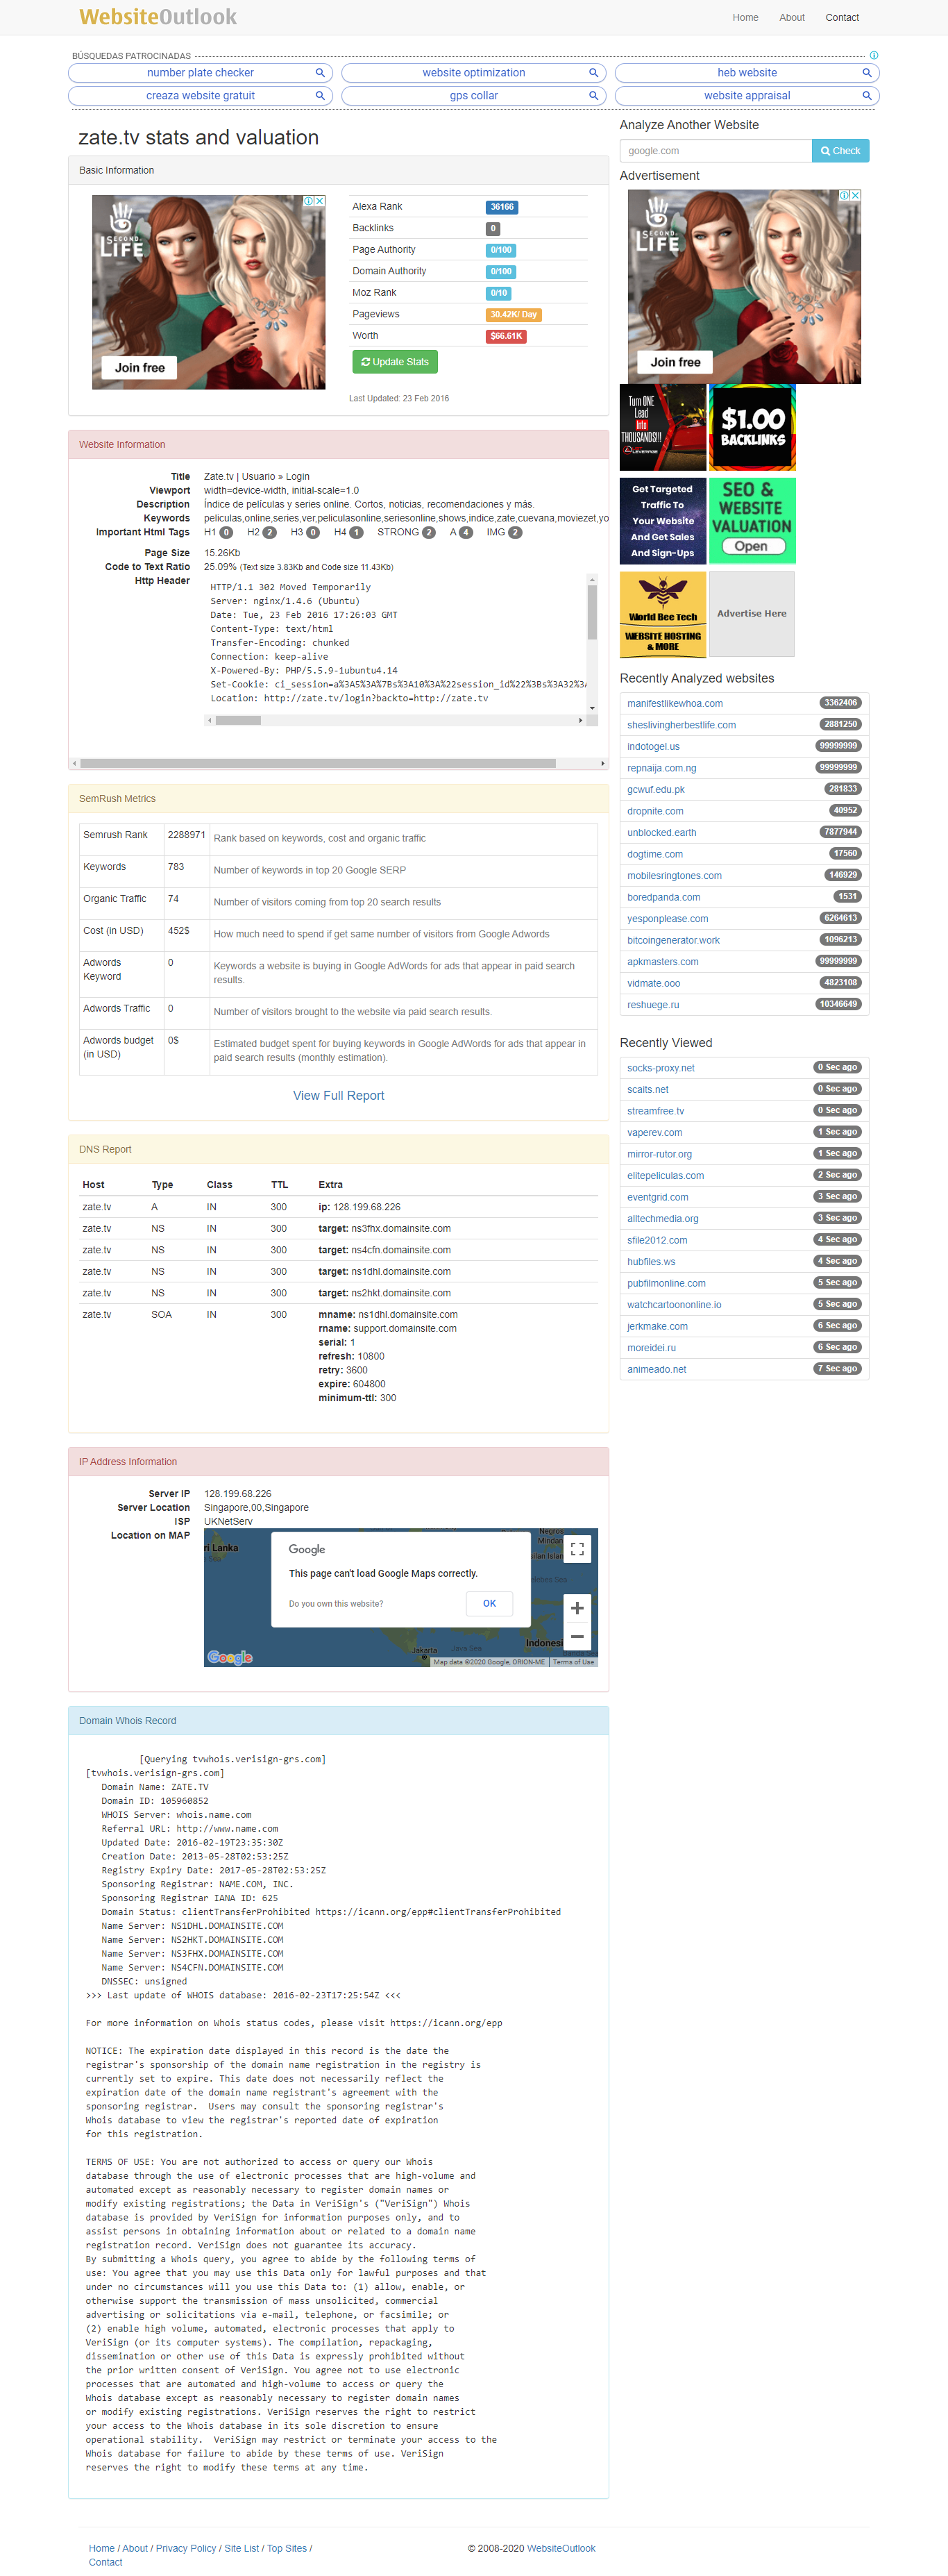Open the boredpanda.com link
The height and width of the screenshot is (2576, 948).
(x=663, y=897)
